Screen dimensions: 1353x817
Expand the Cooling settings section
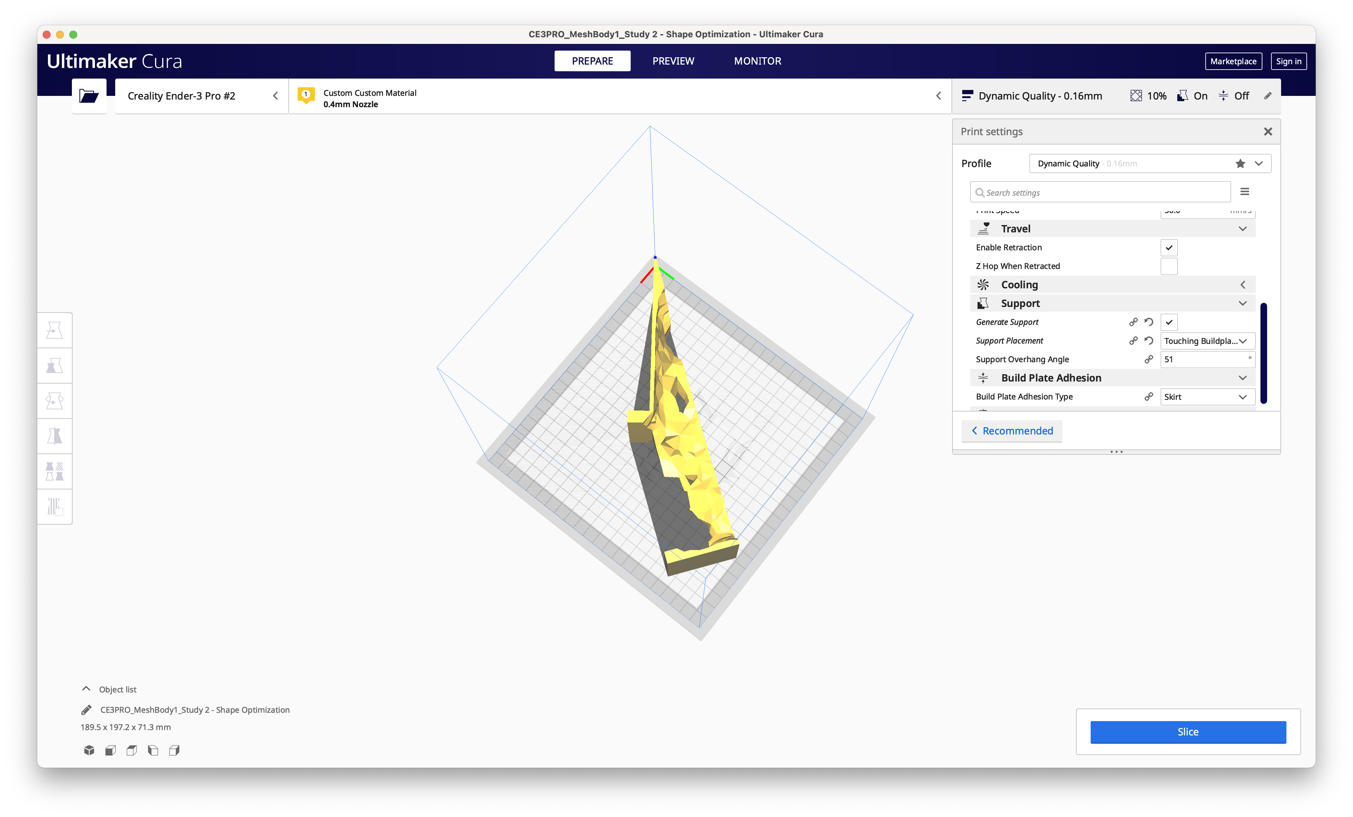pyautogui.click(x=1113, y=285)
